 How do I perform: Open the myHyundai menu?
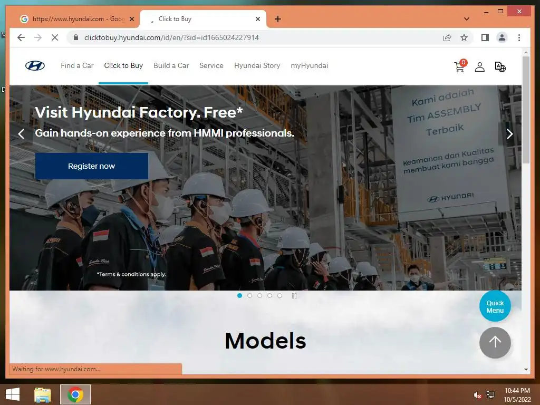pyautogui.click(x=309, y=65)
